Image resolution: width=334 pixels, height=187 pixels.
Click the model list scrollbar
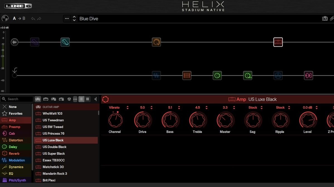click(99, 113)
